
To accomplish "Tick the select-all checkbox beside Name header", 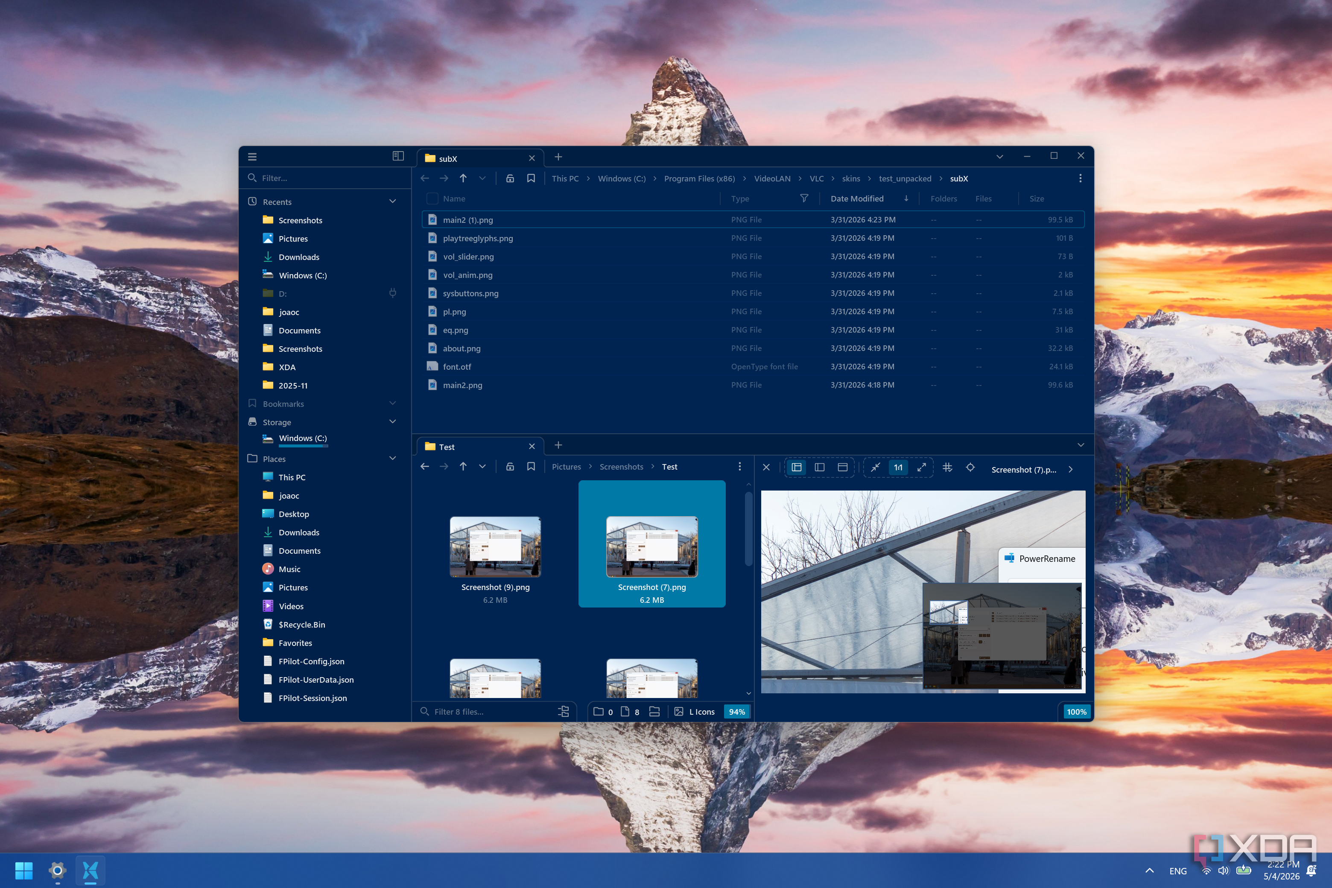I will click(x=432, y=199).
